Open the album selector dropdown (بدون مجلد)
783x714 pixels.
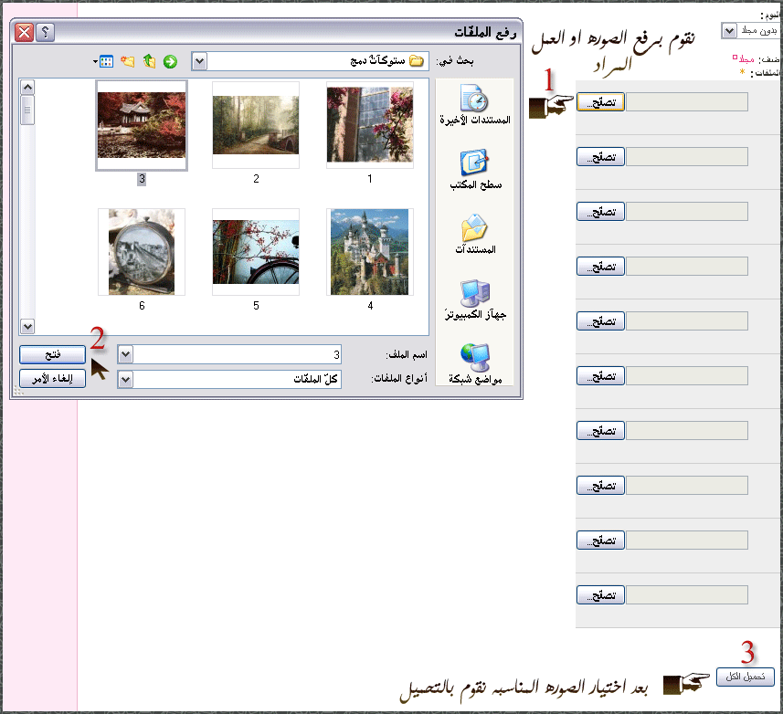click(728, 30)
